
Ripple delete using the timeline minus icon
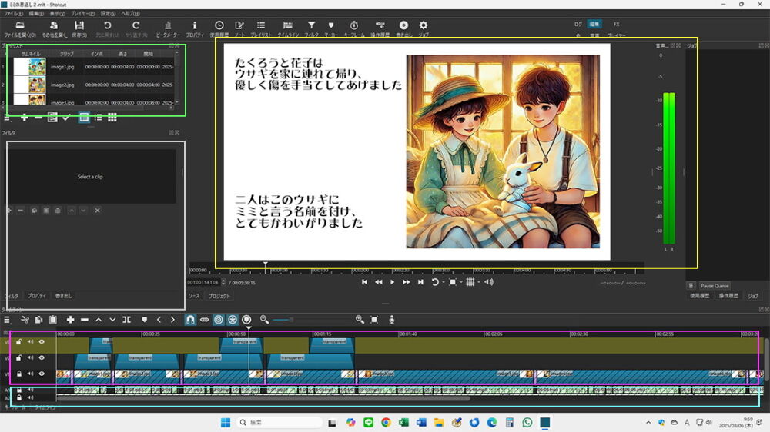click(x=85, y=320)
